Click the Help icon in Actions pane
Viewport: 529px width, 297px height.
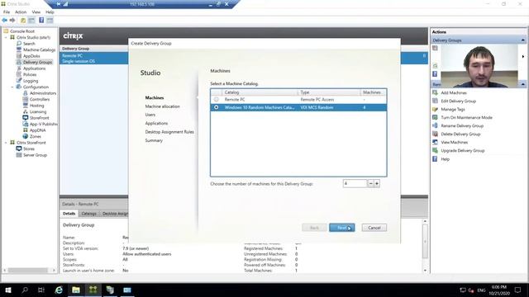point(435,158)
